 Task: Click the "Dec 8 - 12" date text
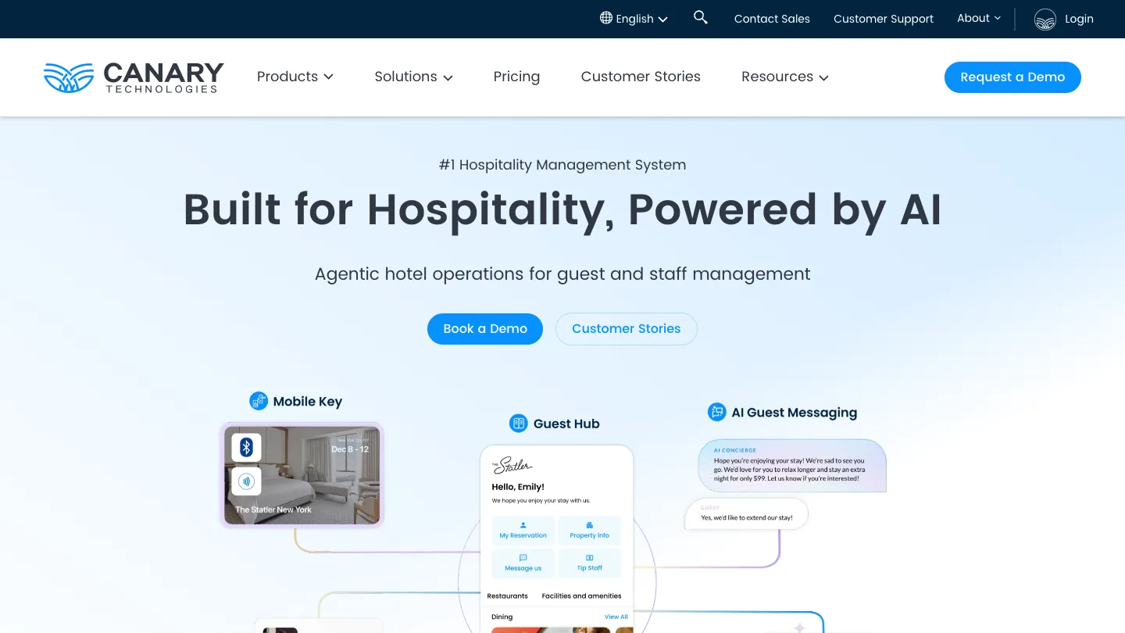[350, 449]
